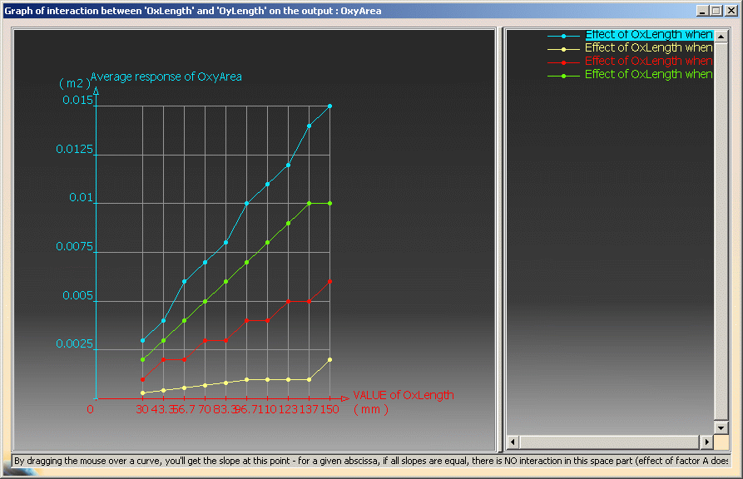Click the 'Average response of OxyArea' axis label

[x=166, y=77]
